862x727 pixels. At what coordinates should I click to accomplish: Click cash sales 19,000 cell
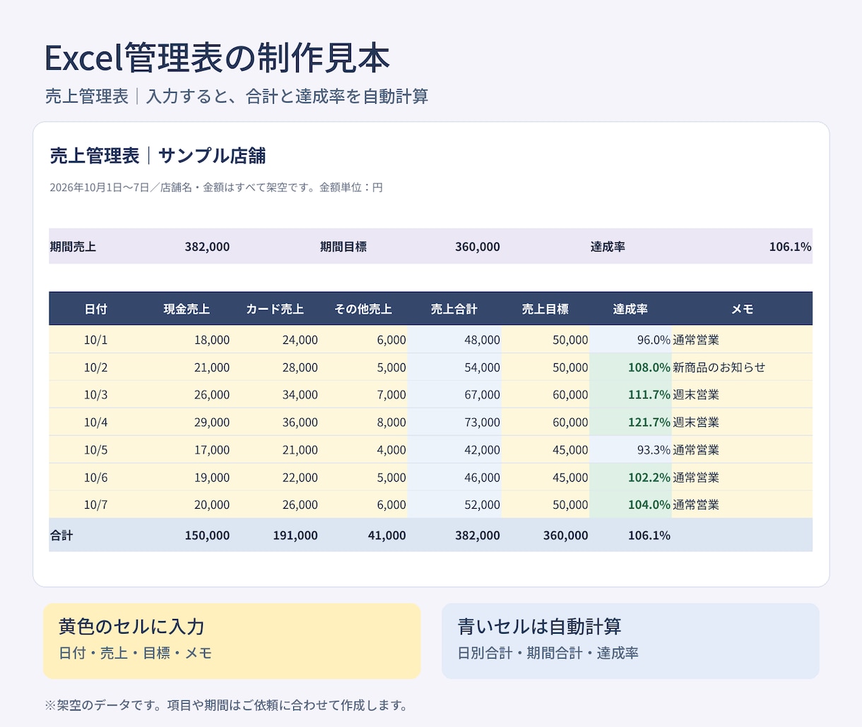click(x=187, y=478)
